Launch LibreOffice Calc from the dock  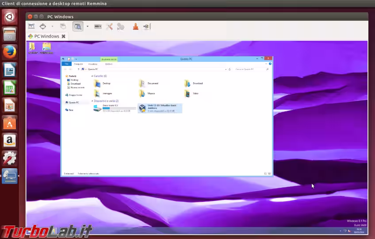[10, 88]
